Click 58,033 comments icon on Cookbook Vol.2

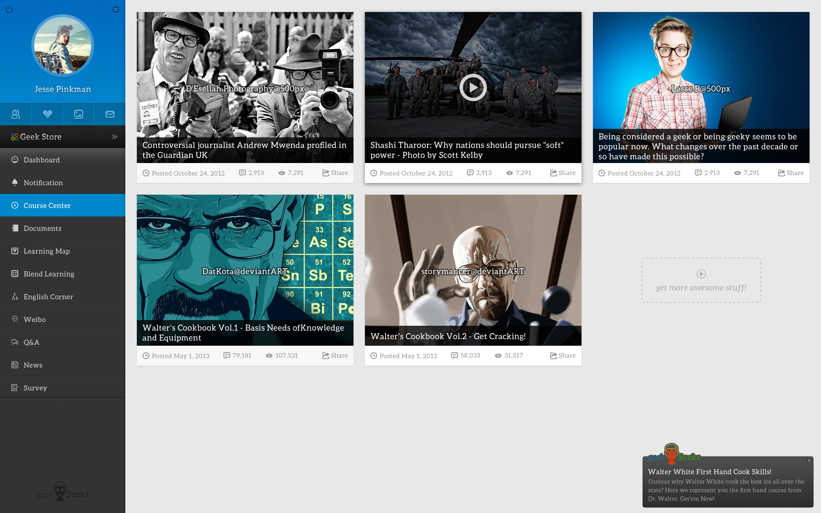[454, 355]
